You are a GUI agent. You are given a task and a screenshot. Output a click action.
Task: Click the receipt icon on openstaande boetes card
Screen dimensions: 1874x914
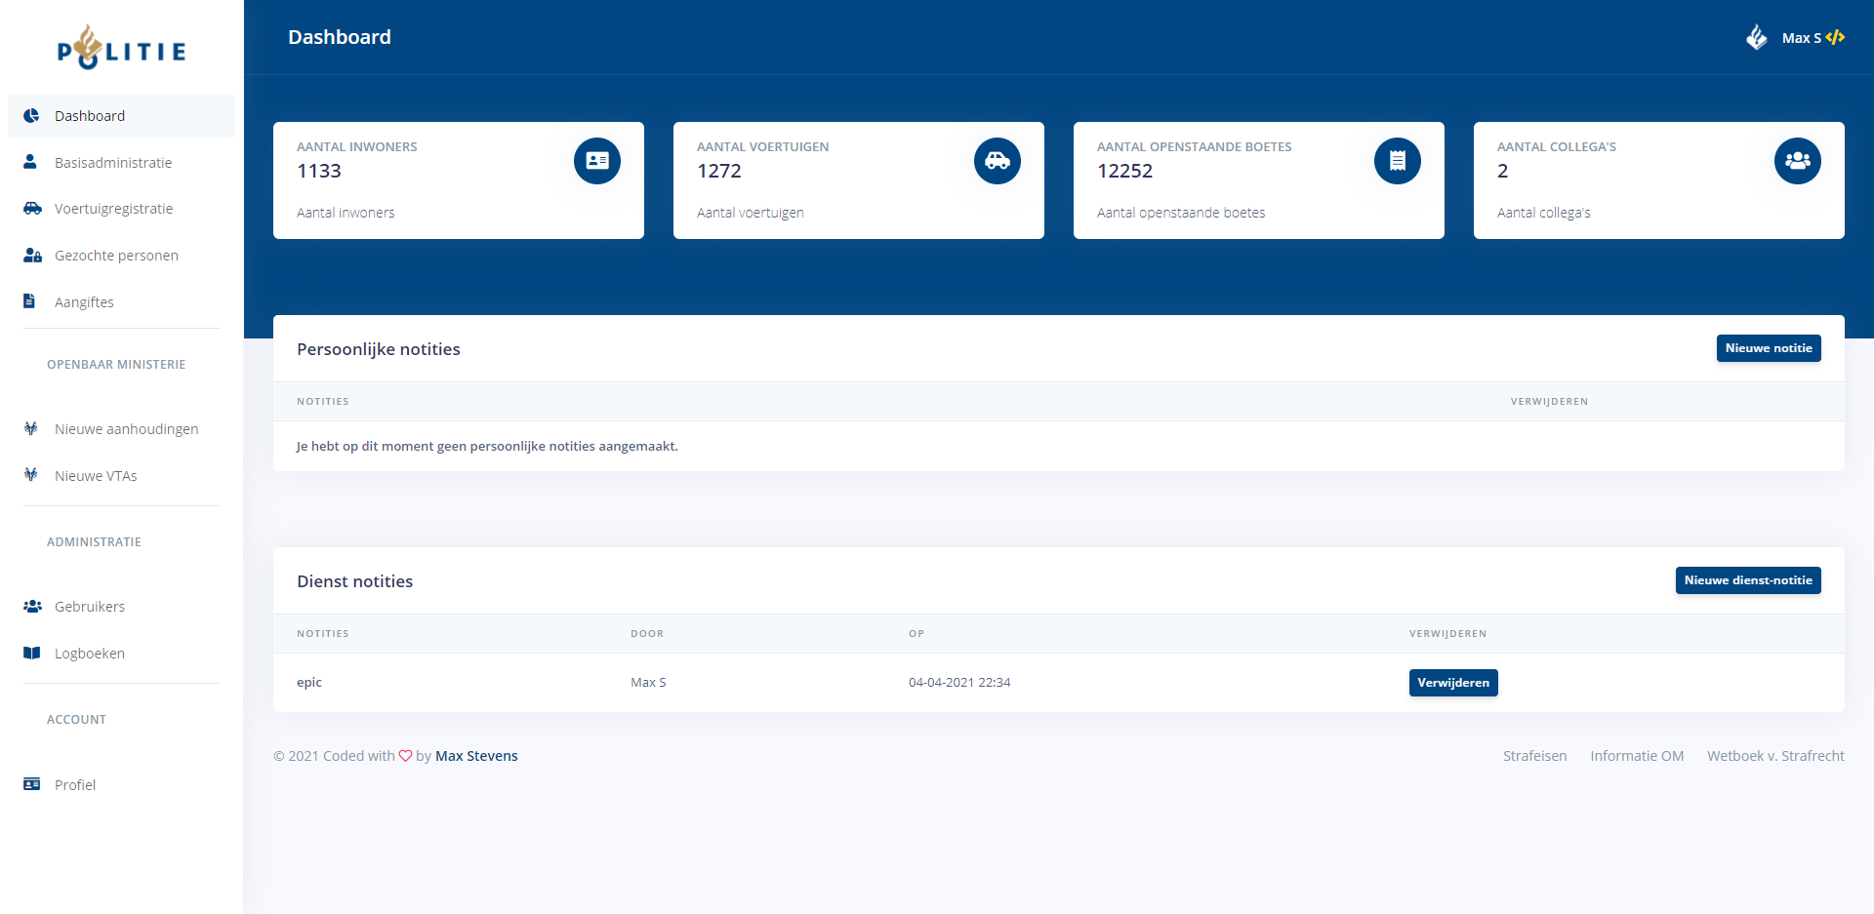1397,161
